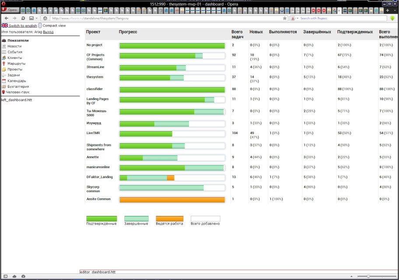
Task: Bookmark page using the star icon
Action: (x=285, y=18)
